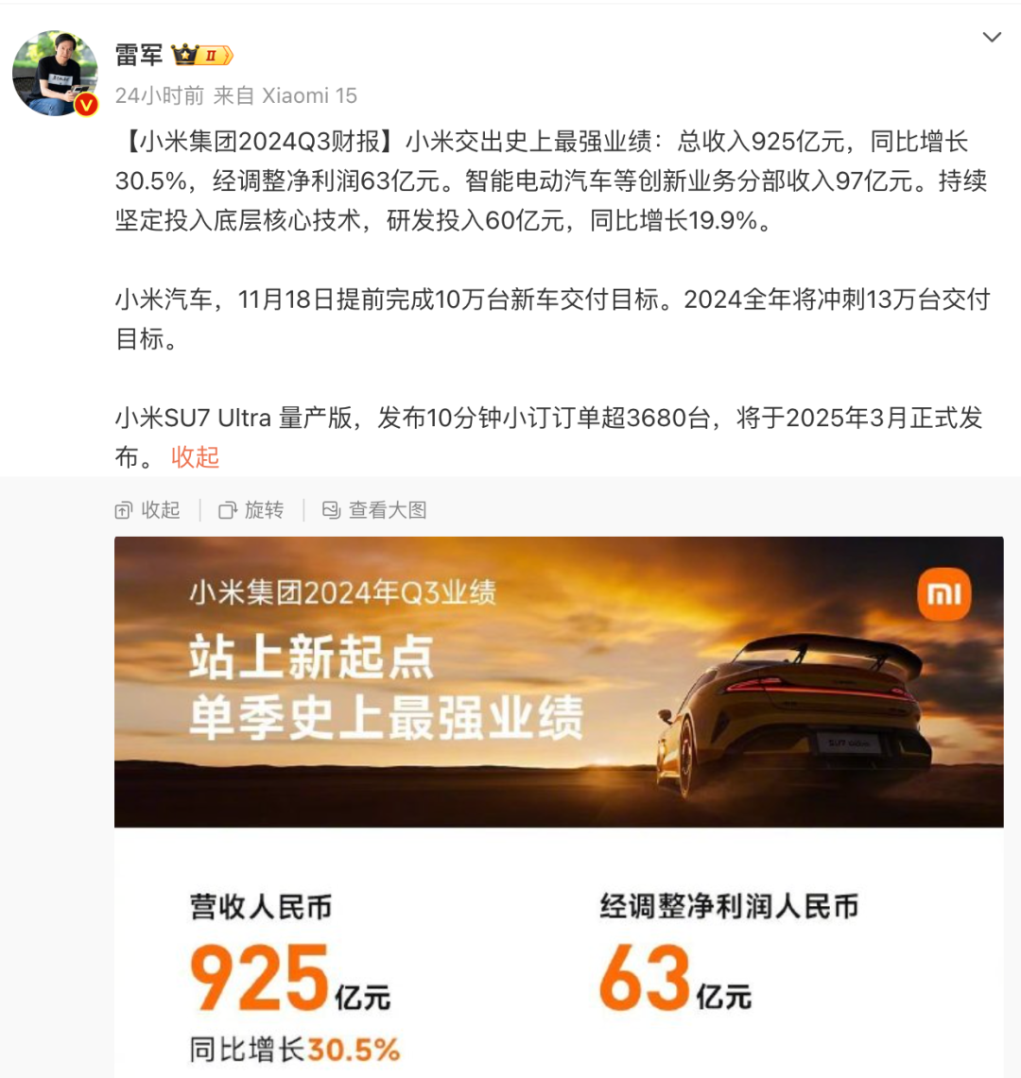The width and height of the screenshot is (1021, 1078).
Task: Click the 24小时前 timestamp
Action: point(160,95)
